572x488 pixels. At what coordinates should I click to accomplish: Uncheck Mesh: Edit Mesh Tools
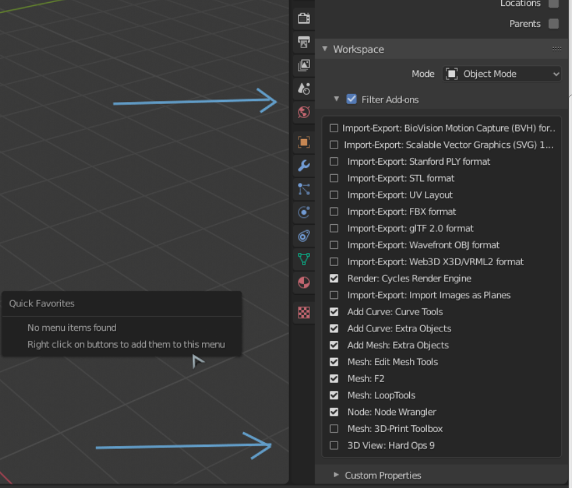tap(334, 362)
